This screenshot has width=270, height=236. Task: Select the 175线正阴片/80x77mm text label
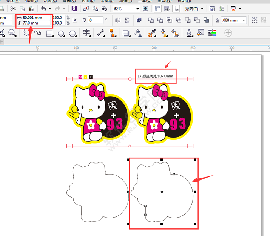(x=155, y=76)
